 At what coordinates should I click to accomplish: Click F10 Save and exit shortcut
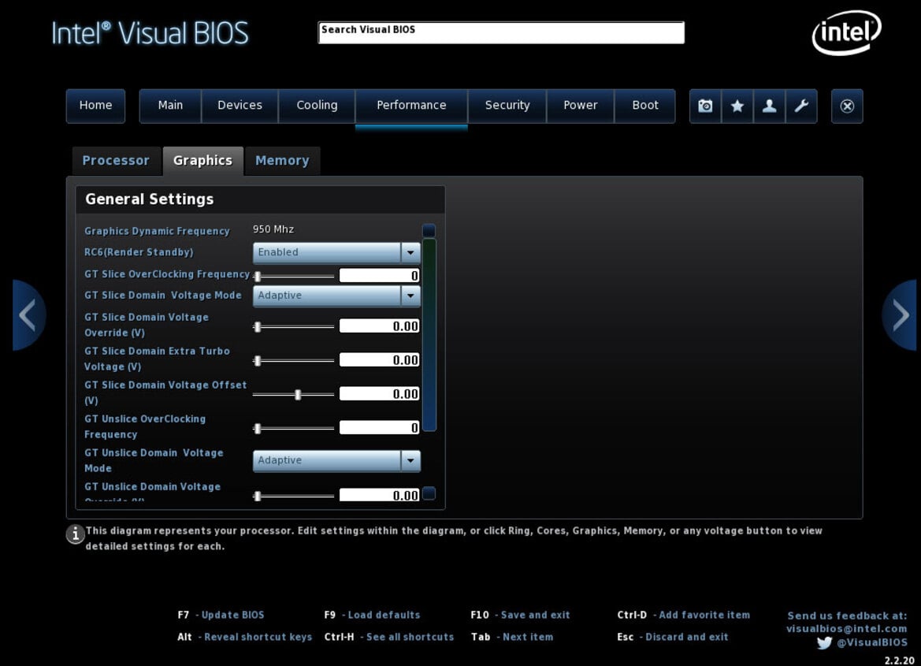521,615
